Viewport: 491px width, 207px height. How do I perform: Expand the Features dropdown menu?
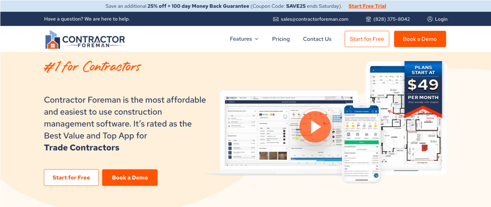pos(244,39)
